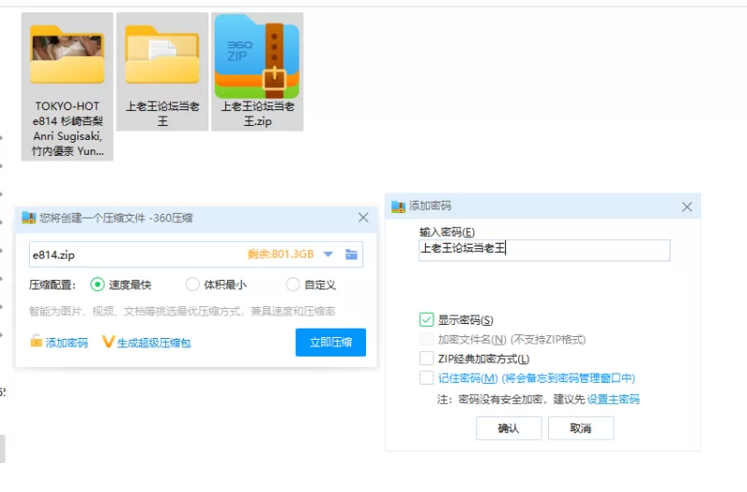Image resolution: width=747 pixels, height=492 pixels.
Task: Click the 剩余:801.3GB remaining space text
Action: pyautogui.click(x=281, y=254)
